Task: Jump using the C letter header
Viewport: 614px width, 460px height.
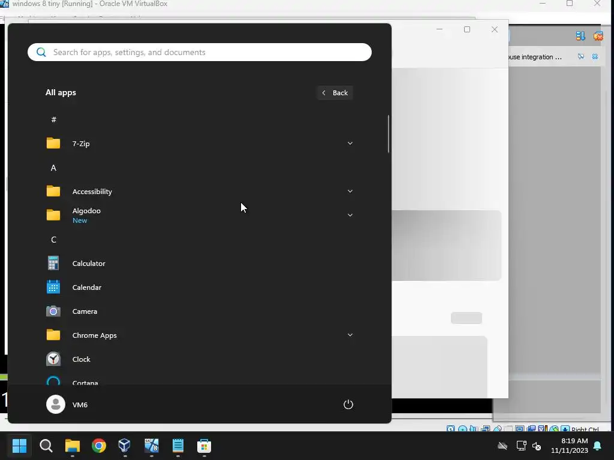Action: 53,240
